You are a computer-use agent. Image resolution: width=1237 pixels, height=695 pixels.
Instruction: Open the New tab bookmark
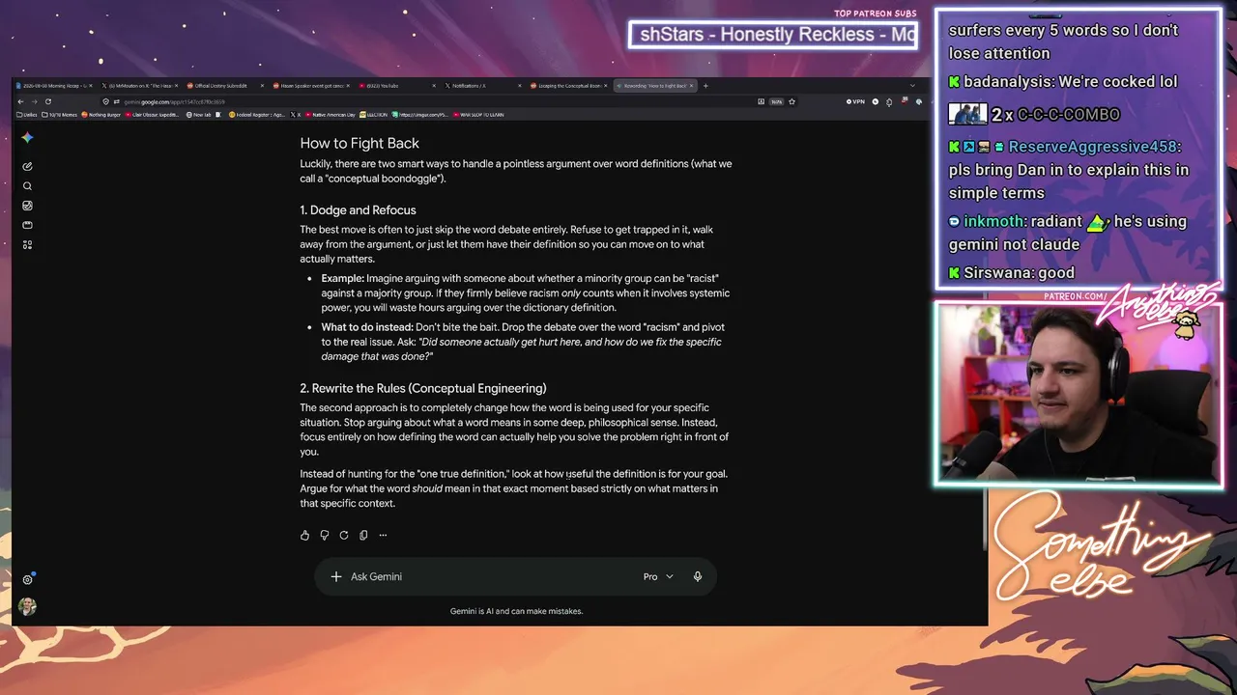199,115
